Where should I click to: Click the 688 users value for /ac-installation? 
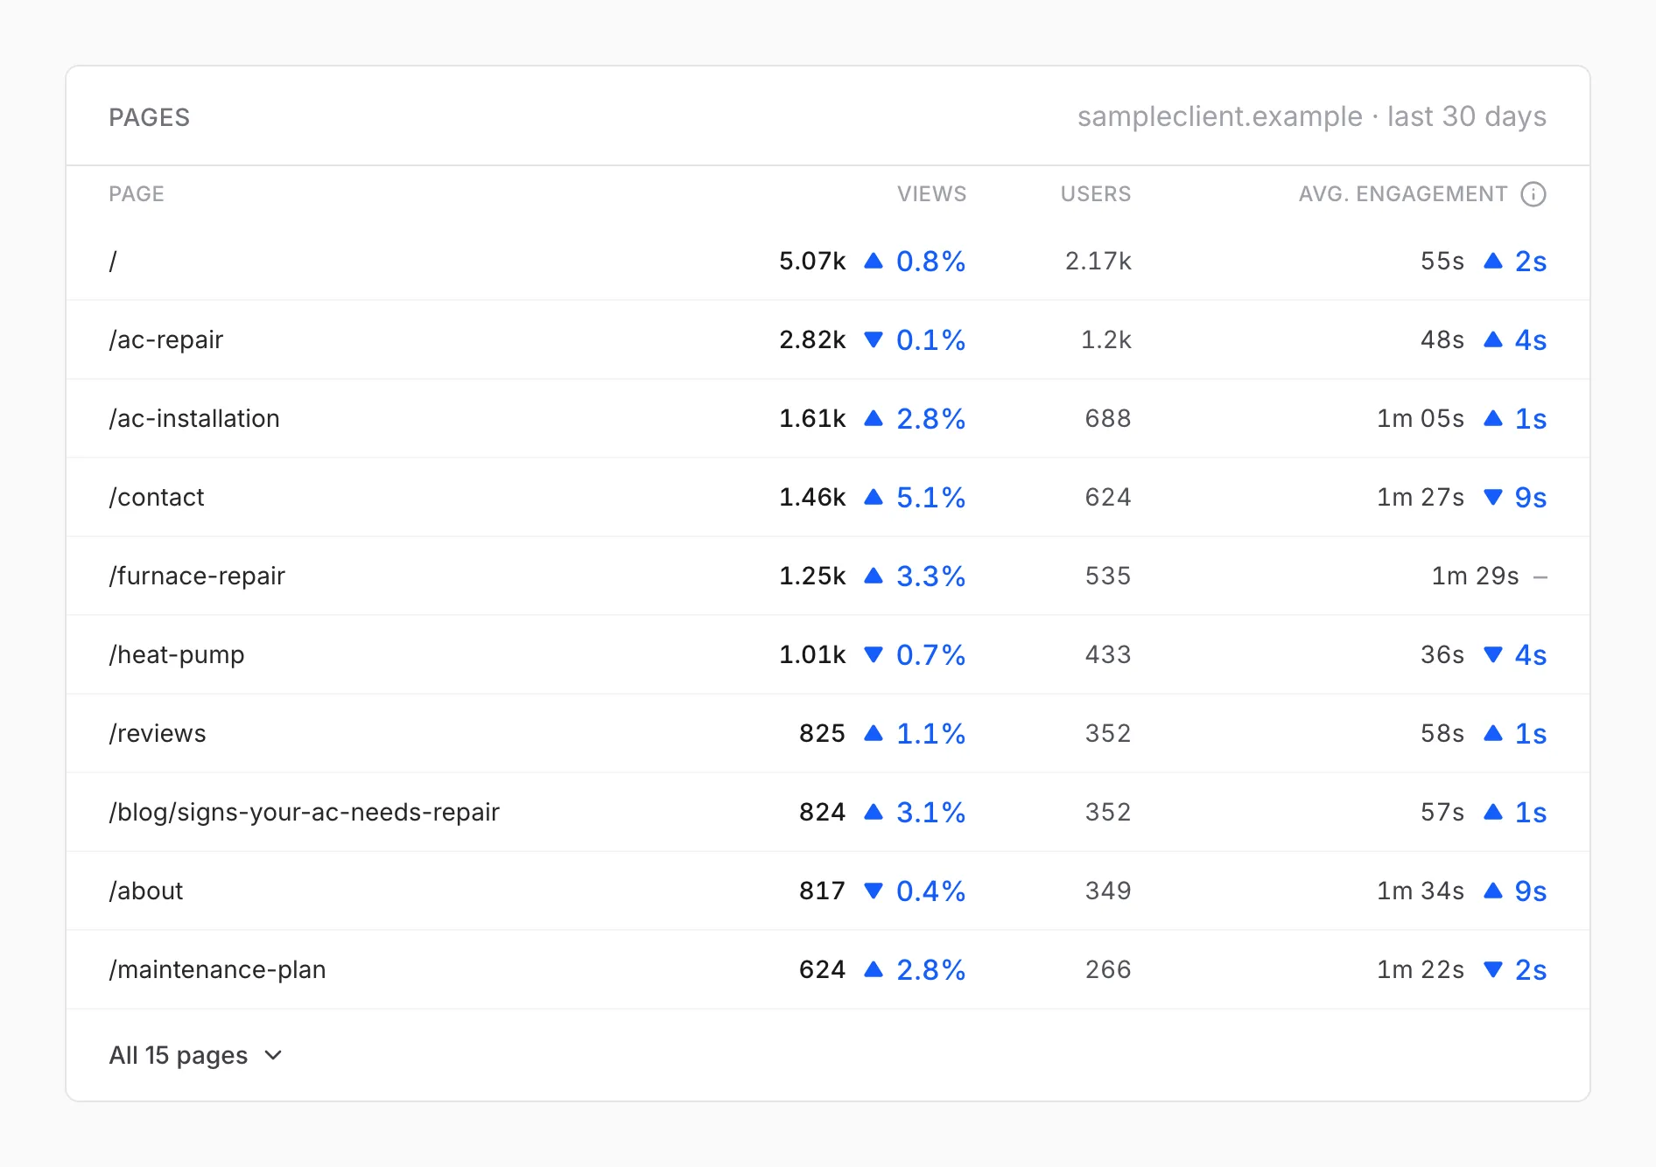1108,418
